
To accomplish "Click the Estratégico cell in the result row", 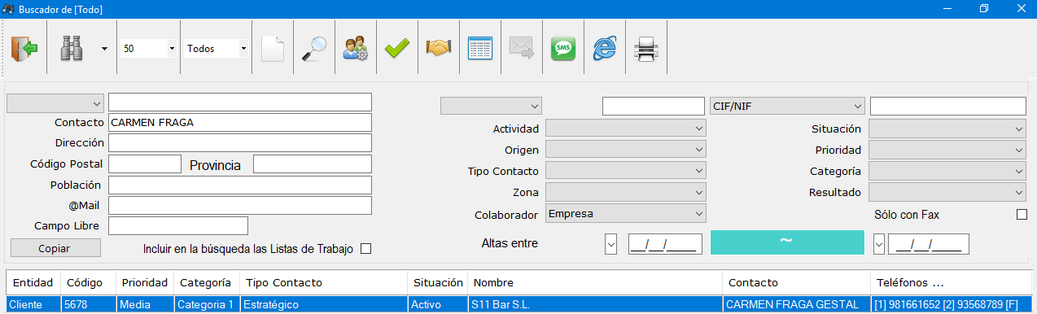I will coord(323,304).
